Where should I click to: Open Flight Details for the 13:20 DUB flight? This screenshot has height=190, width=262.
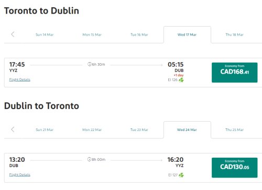pos(20,174)
